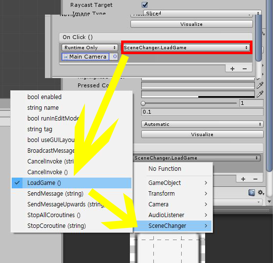Viewport: 273px width, 263px height.
Task: Pick the color below Pressed Color with the eyedropper
Action: (x=260, y=94)
